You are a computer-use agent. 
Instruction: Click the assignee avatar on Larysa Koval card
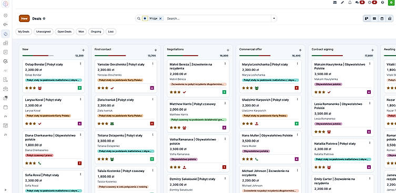[x=79, y=123]
